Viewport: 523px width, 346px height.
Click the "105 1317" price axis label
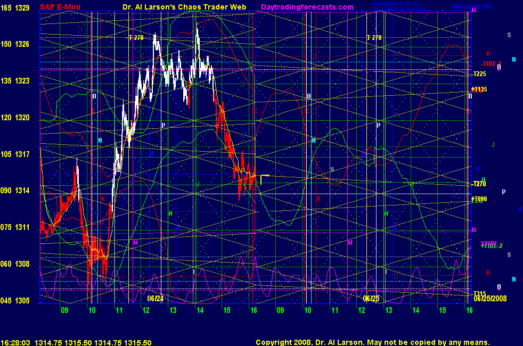click(x=15, y=154)
